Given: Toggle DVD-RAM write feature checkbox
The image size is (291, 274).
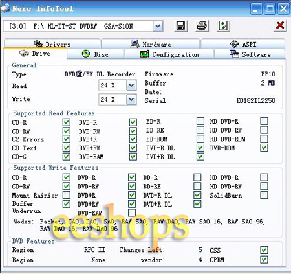Looking at the screenshot, I should 132,212.
